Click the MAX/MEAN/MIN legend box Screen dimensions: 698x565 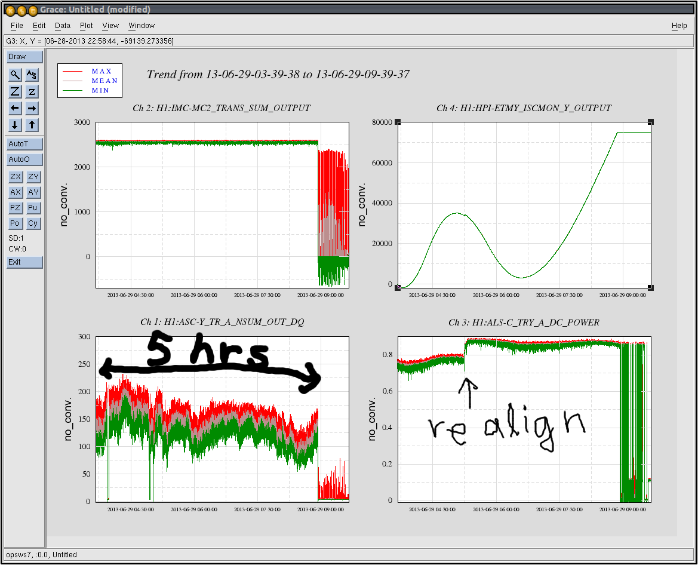tap(90, 81)
